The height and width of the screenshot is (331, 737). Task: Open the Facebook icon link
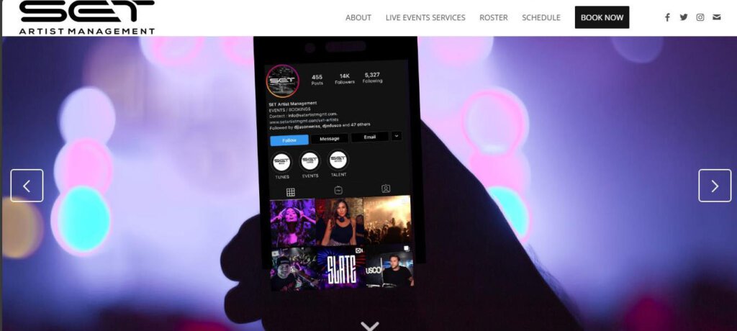[x=667, y=17]
